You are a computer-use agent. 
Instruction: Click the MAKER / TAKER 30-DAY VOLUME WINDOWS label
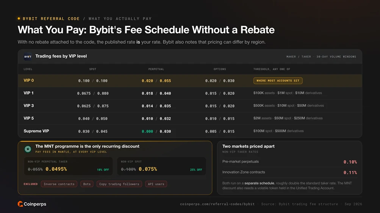pyautogui.click(x=321, y=57)
